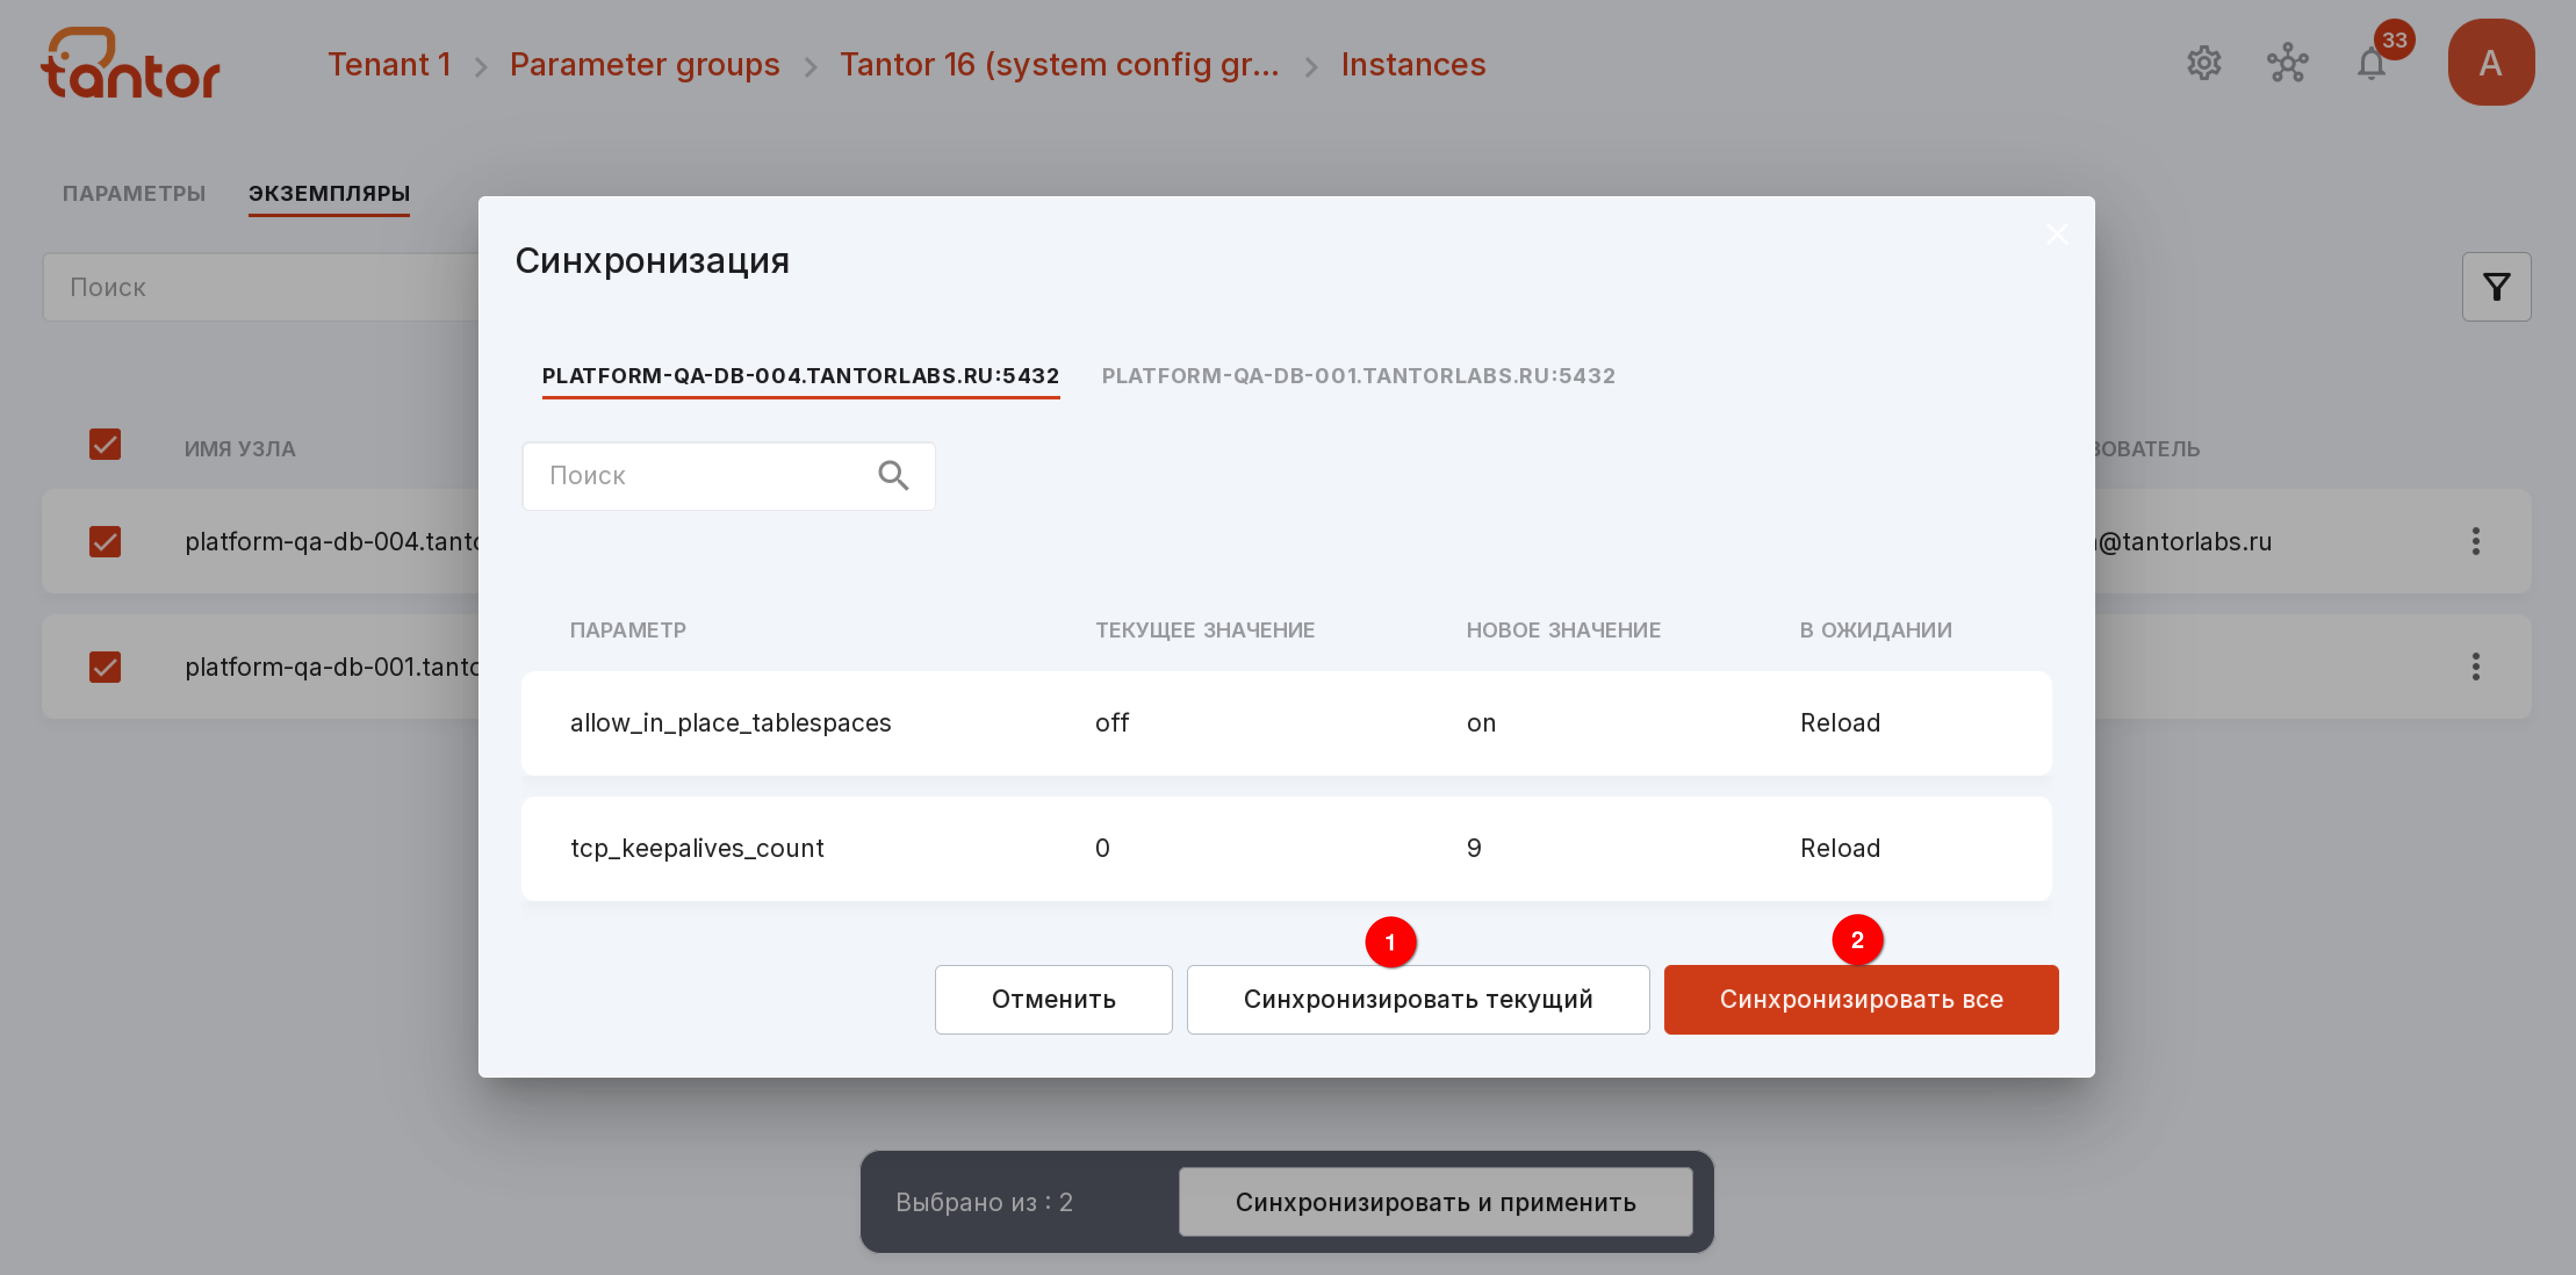Click Синхронизировать и применить button
Screen dimensions: 2576x1275
[1435, 1201]
